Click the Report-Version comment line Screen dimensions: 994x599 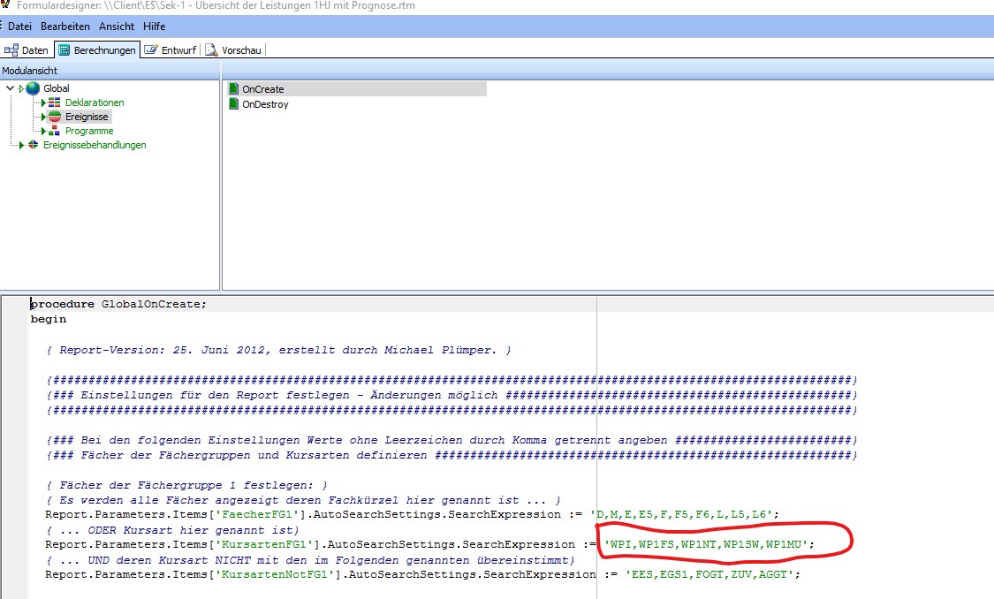(x=278, y=350)
